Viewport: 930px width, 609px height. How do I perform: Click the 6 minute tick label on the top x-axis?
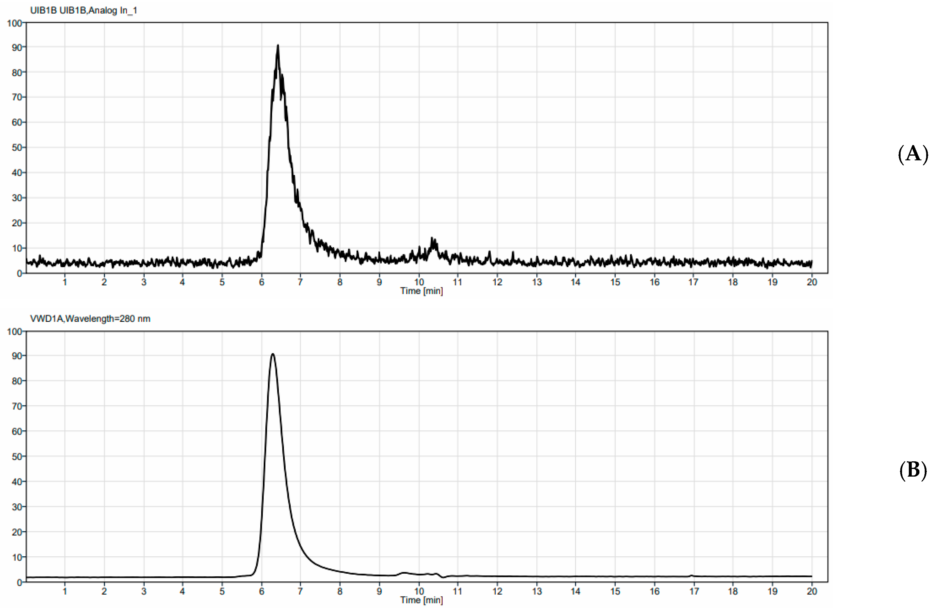pyautogui.click(x=262, y=282)
